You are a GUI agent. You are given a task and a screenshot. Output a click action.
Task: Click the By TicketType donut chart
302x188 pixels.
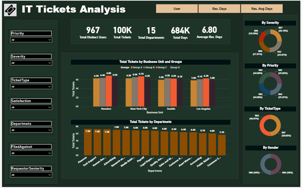coord(270,126)
